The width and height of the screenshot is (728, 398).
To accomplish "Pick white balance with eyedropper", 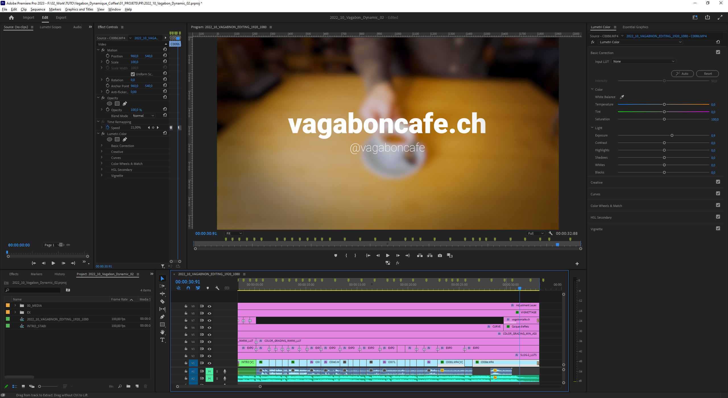I will pyautogui.click(x=622, y=97).
